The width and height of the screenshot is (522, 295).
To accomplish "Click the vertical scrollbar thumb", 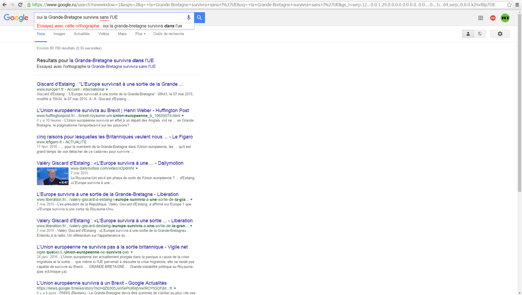I will click(x=519, y=103).
